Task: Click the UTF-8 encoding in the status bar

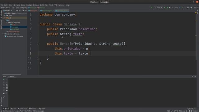Action: tap(176, 111)
